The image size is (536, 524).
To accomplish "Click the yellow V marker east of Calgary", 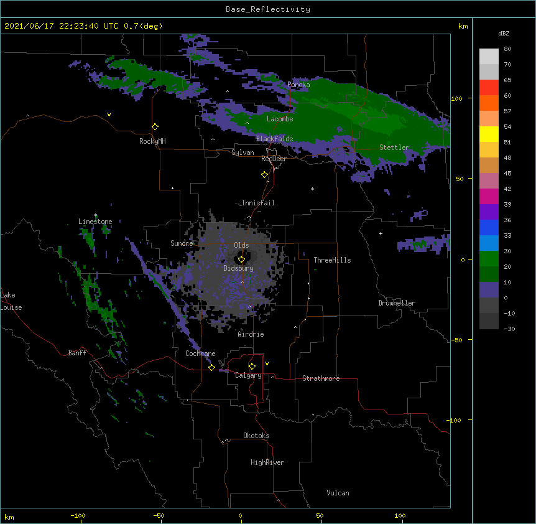I will tap(267, 363).
